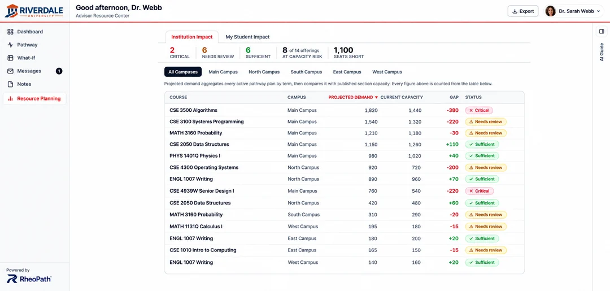
Task: Click the Advisor Resource Center subtitle
Action: point(103,16)
